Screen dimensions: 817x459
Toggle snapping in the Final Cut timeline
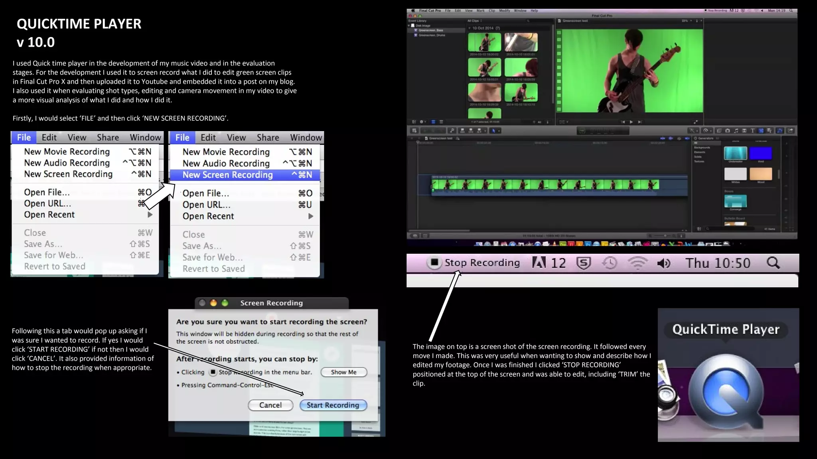coord(687,138)
